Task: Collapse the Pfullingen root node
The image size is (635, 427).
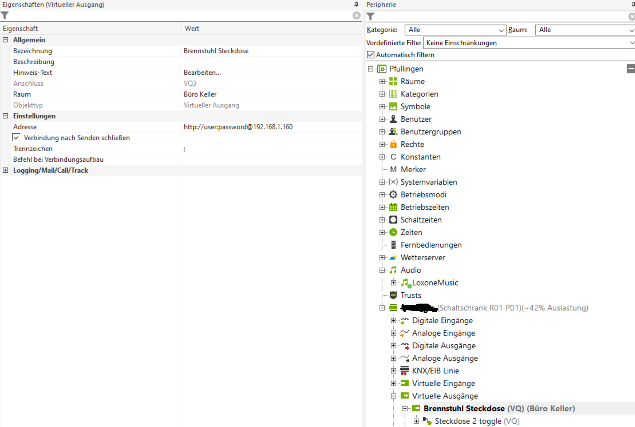Action: click(371, 69)
